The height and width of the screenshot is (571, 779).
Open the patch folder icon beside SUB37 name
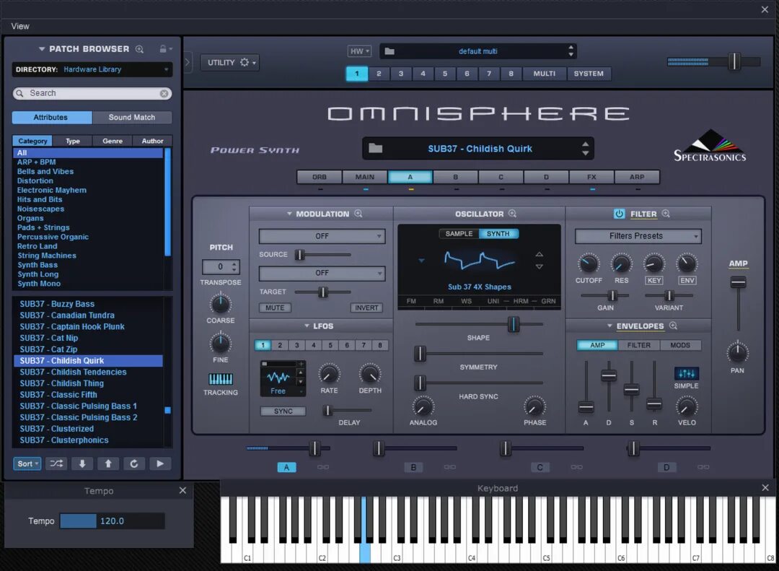[x=376, y=148]
